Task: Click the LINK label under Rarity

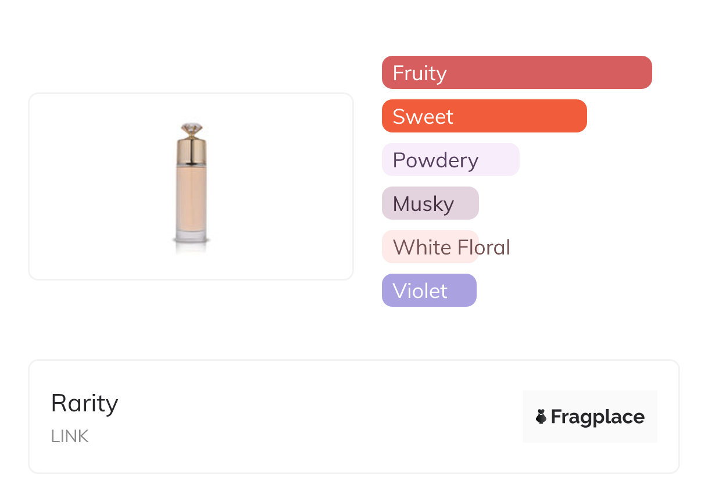Action: (70, 437)
